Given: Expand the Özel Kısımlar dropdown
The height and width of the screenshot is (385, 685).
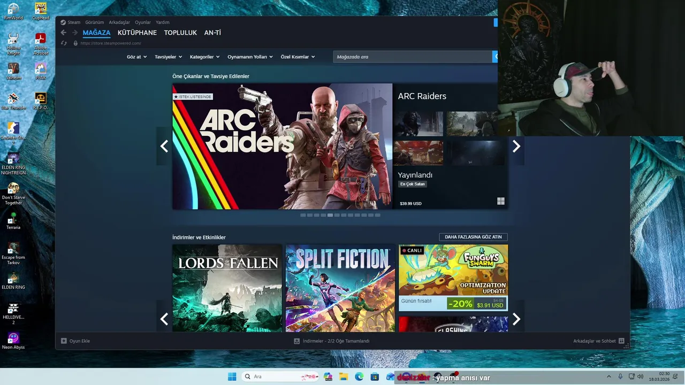Looking at the screenshot, I should pyautogui.click(x=298, y=57).
